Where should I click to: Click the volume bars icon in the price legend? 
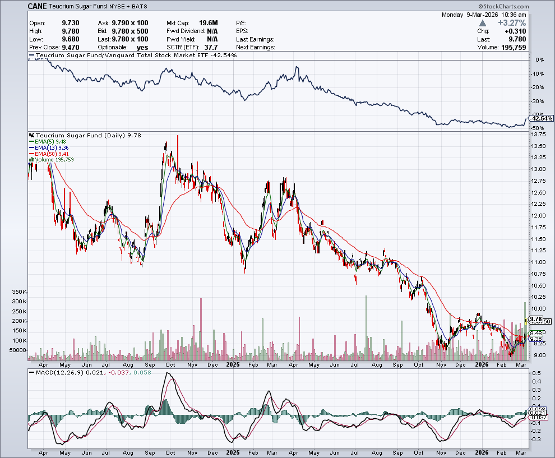pos(32,160)
